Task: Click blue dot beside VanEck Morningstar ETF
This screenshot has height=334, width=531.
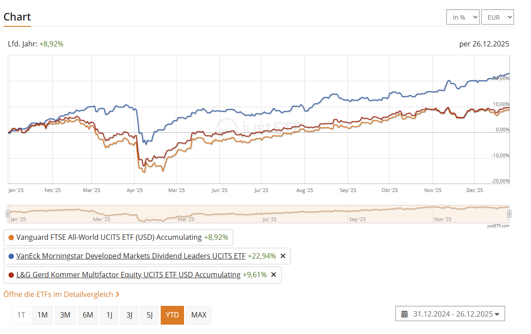Action: (x=11, y=256)
